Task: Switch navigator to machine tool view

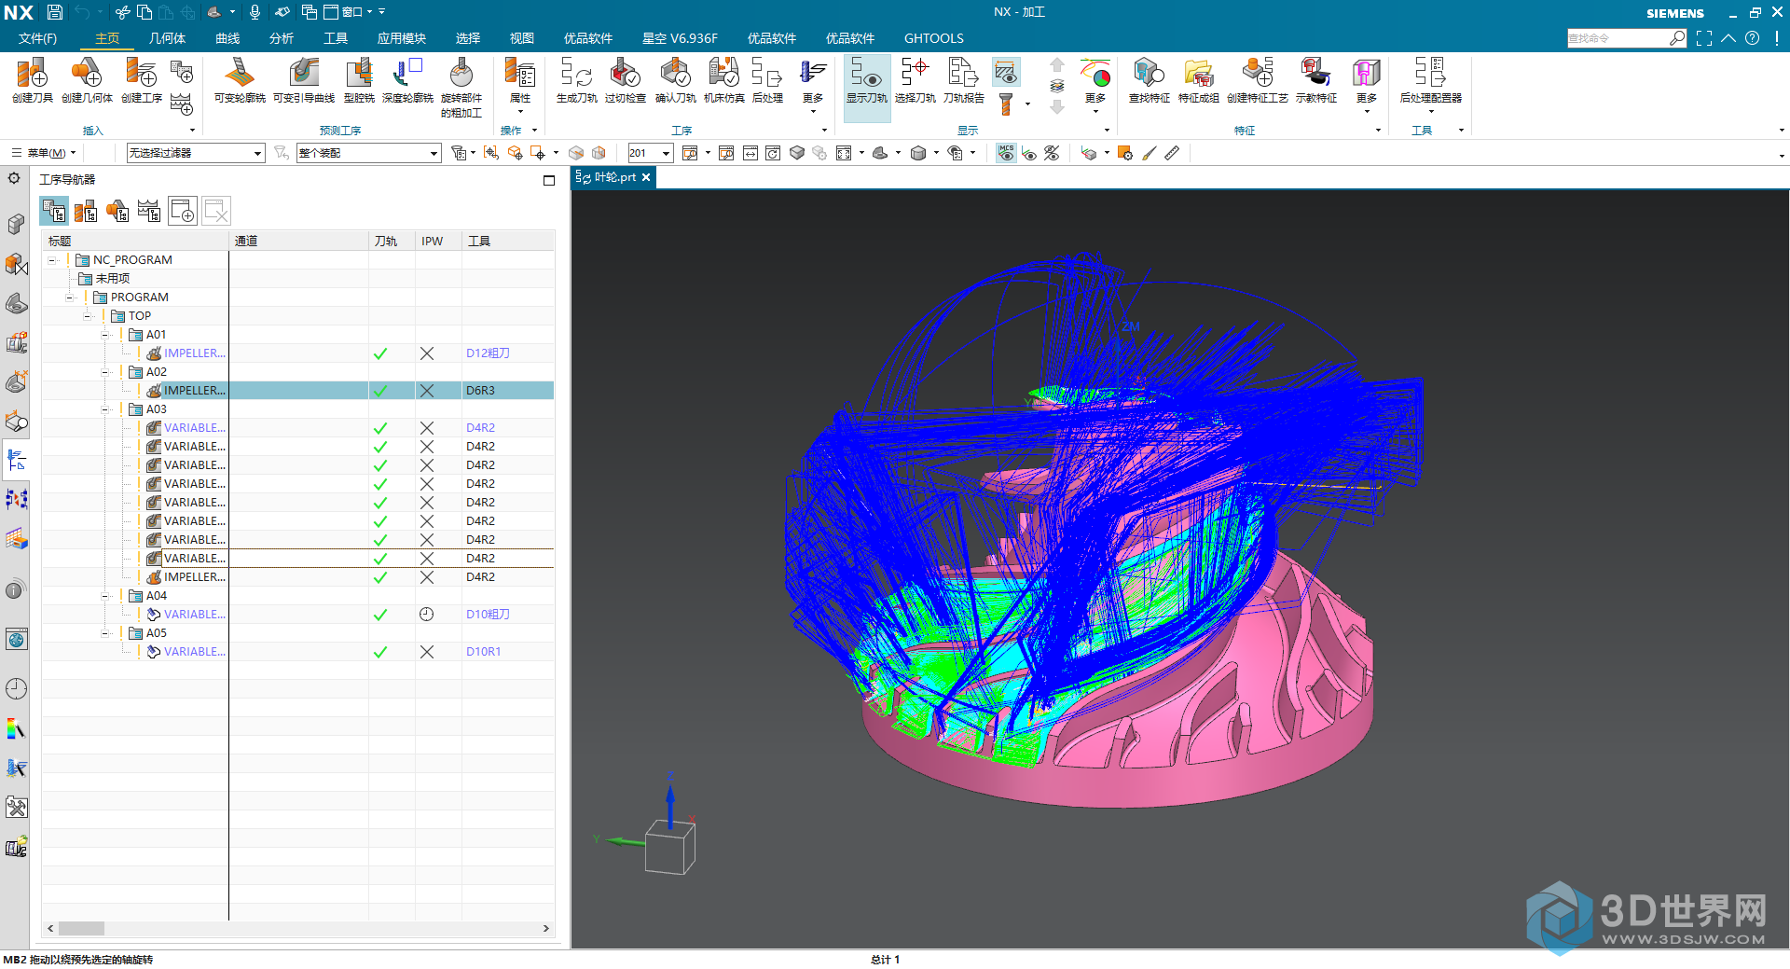Action: [86, 212]
